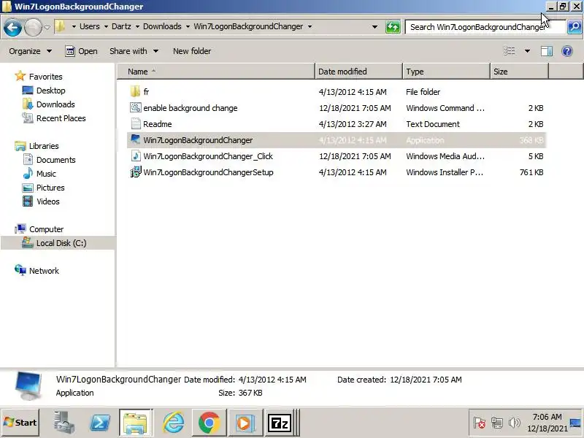Open the Share with menu

134,51
